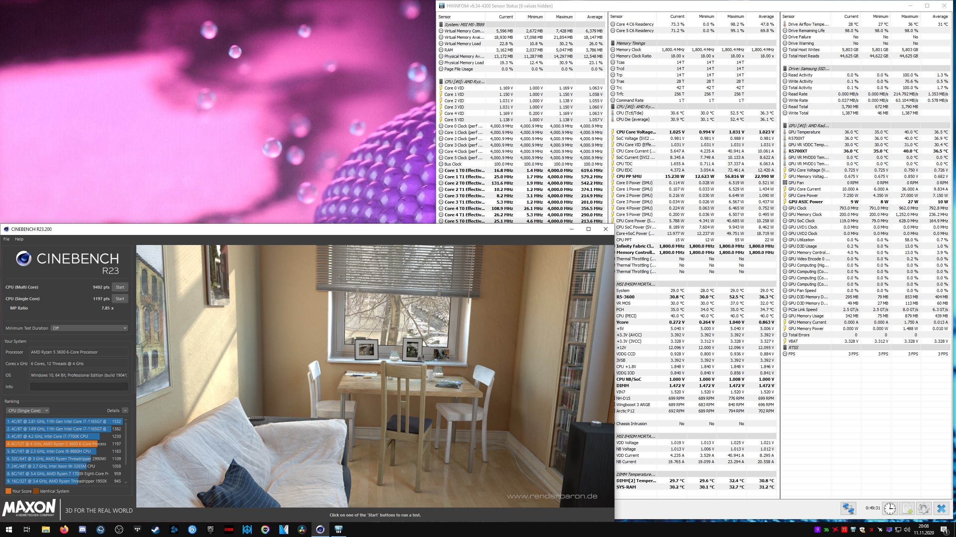This screenshot has width=956, height=537.
Task: Open Task View on taskbar
Action: [27, 529]
